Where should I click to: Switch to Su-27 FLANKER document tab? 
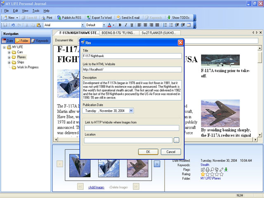coord(160,33)
